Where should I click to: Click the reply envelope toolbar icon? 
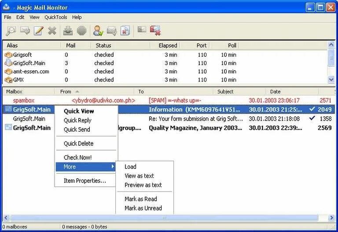coord(25,31)
